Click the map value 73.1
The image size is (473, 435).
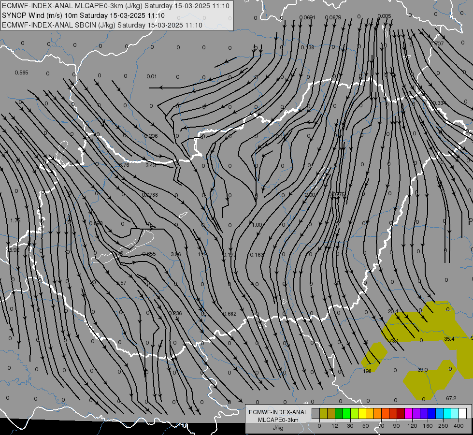tap(394, 341)
